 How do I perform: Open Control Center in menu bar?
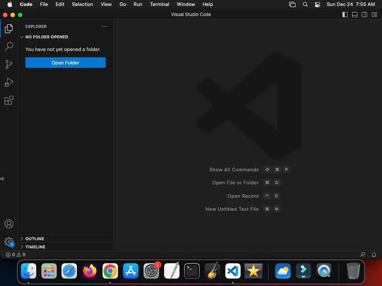(x=317, y=4)
